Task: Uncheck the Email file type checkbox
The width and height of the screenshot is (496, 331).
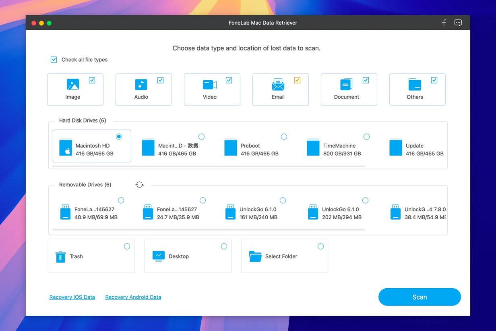Action: (298, 80)
